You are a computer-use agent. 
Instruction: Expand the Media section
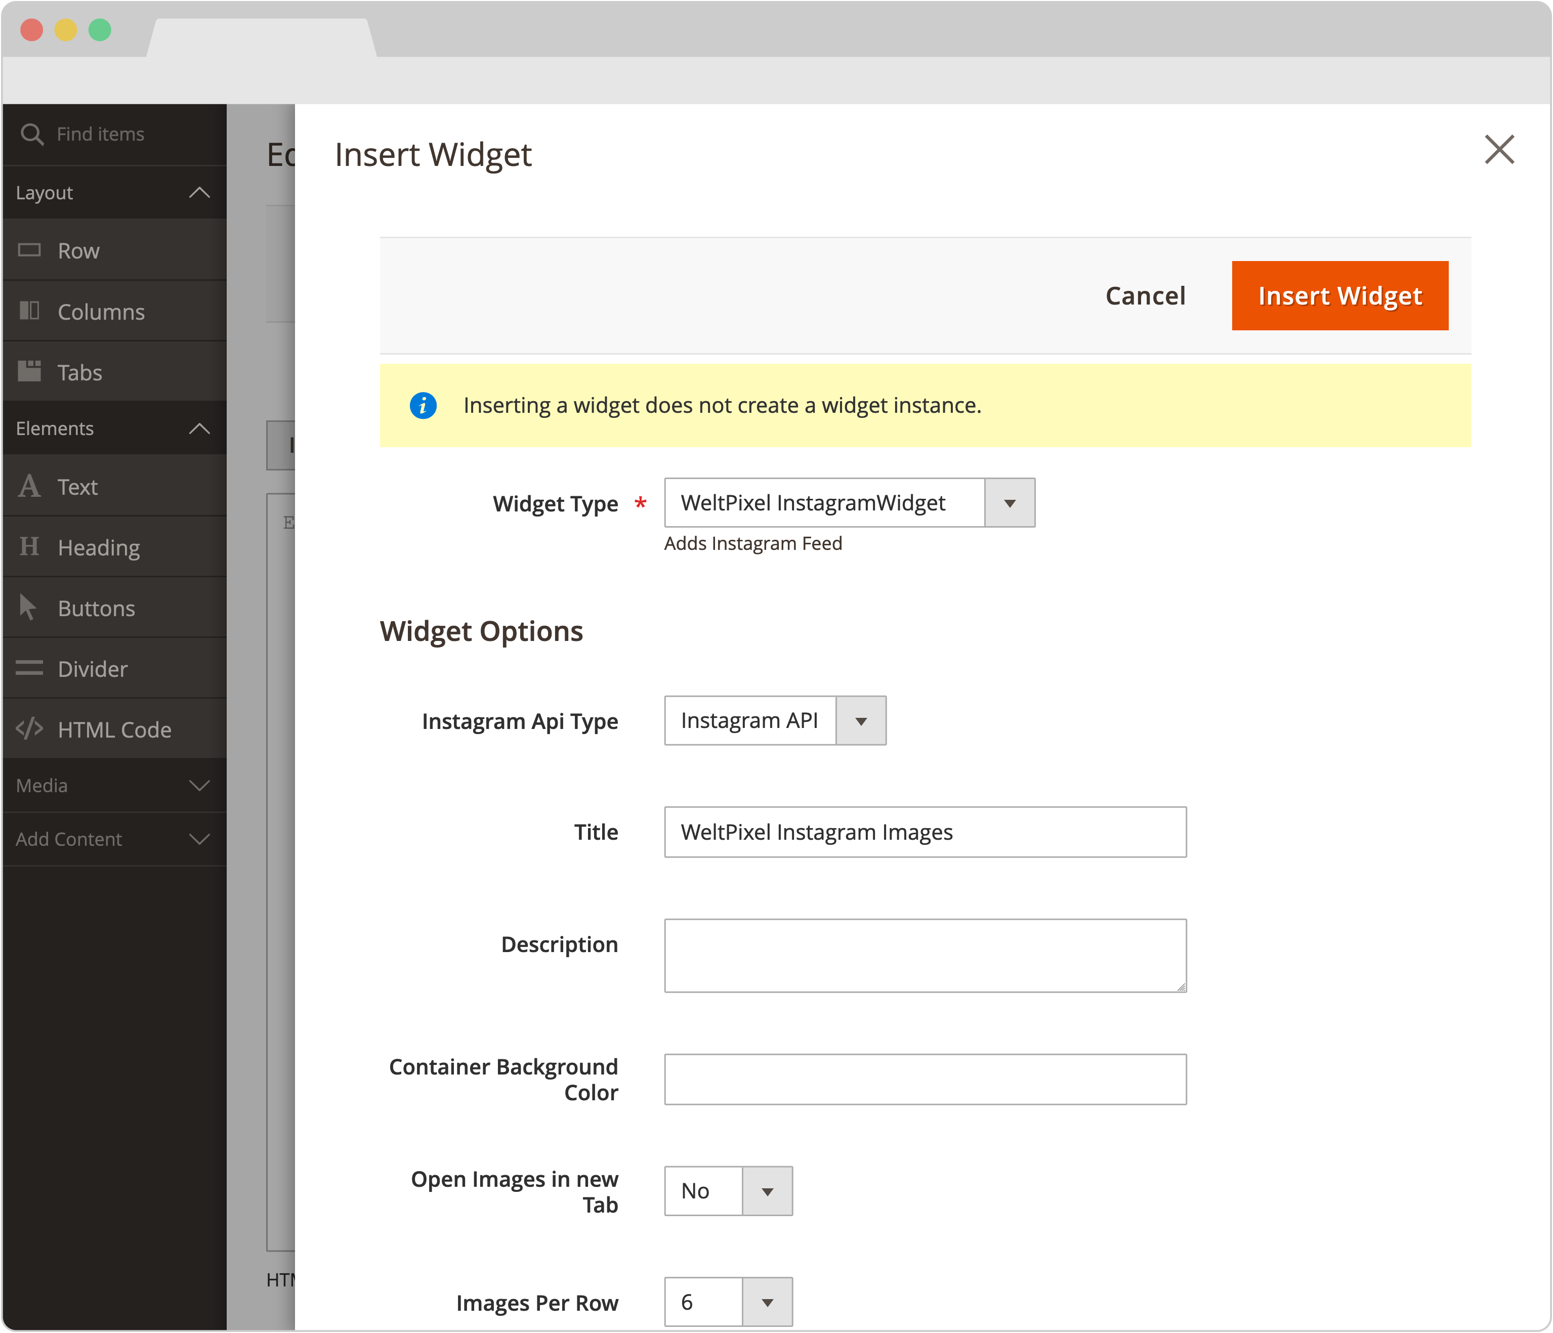pyautogui.click(x=199, y=785)
